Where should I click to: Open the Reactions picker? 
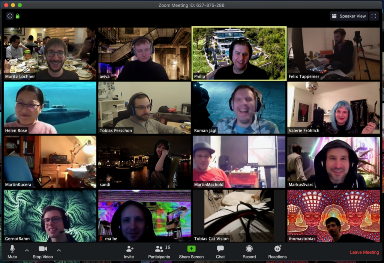point(277,252)
